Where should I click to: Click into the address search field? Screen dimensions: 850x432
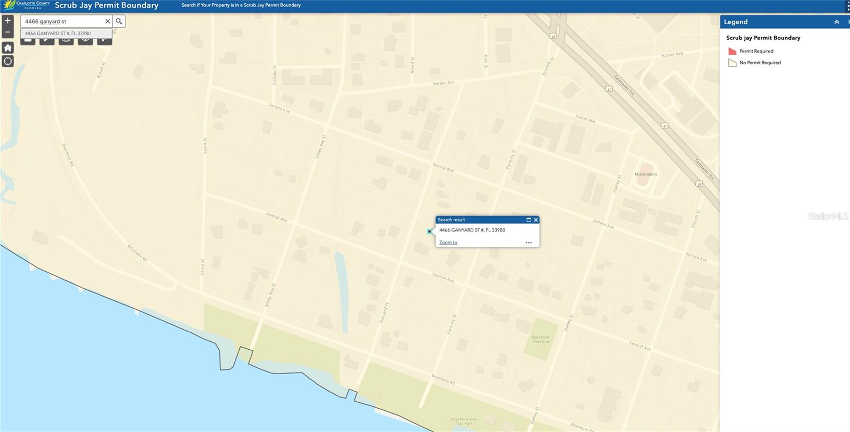[61, 21]
